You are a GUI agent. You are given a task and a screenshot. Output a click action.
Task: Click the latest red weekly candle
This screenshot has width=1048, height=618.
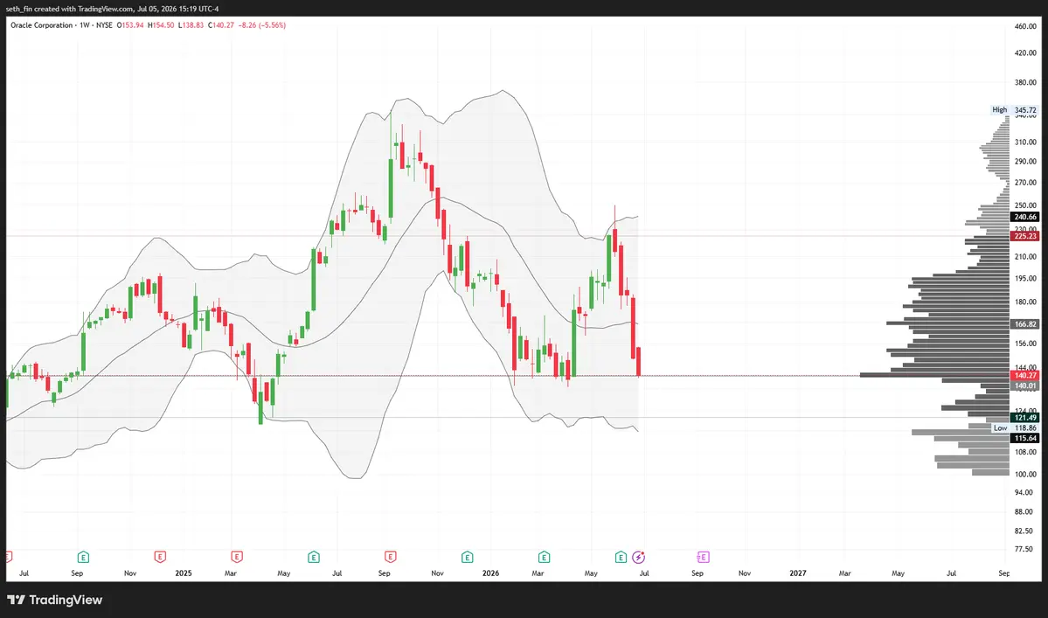pyautogui.click(x=639, y=361)
